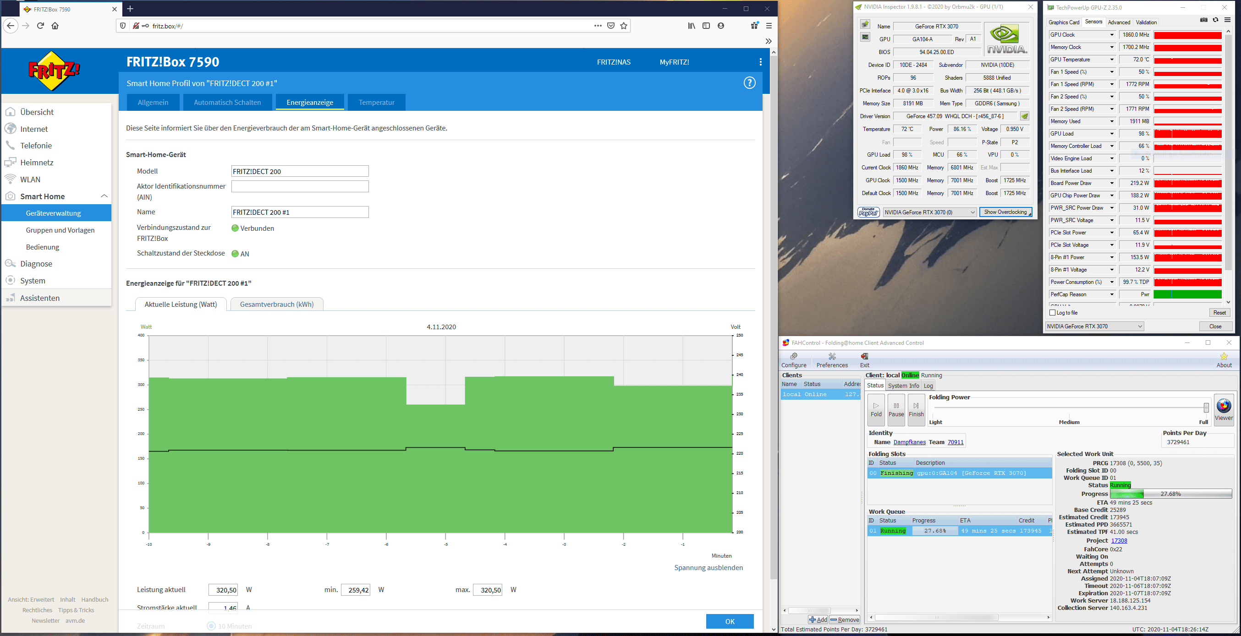Switch to Temperatur tab
Image resolution: width=1241 pixels, height=636 pixels.
tap(377, 102)
